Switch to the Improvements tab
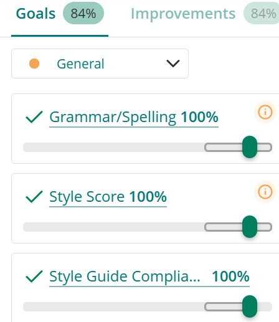This screenshot has width=279, height=322. coord(183,14)
